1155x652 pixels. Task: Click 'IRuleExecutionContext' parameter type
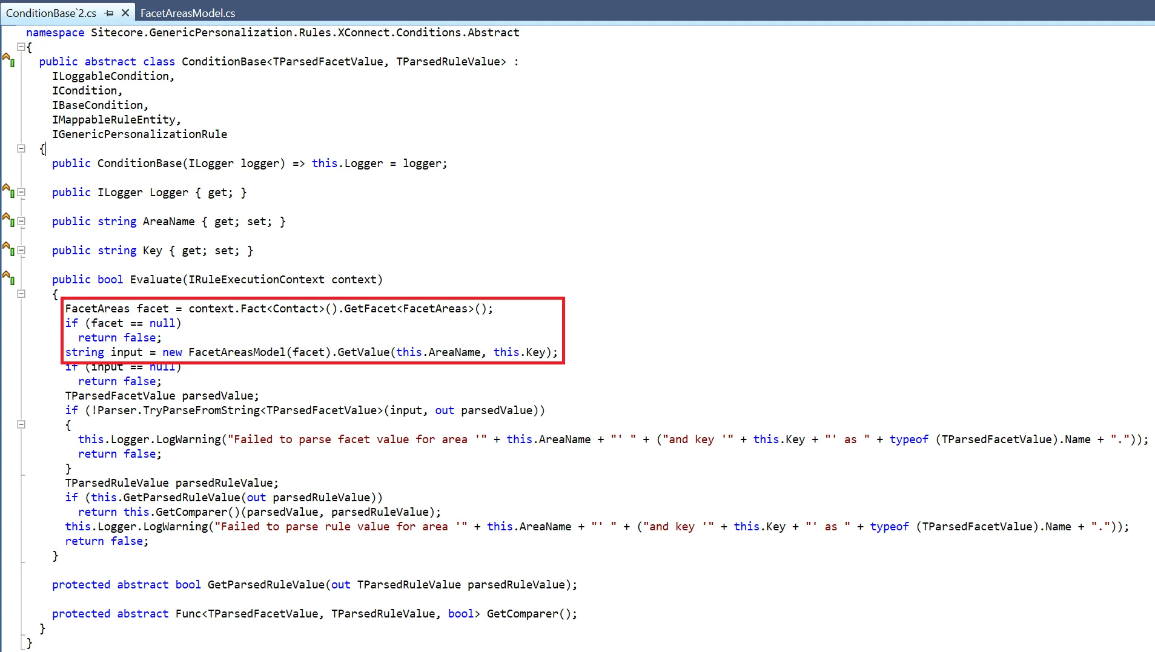coord(256,280)
